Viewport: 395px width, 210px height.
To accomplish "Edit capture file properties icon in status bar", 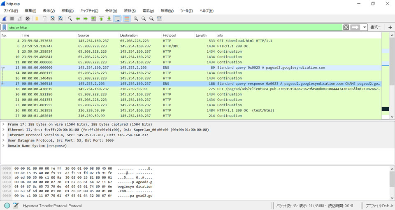I will click(x=16, y=205).
